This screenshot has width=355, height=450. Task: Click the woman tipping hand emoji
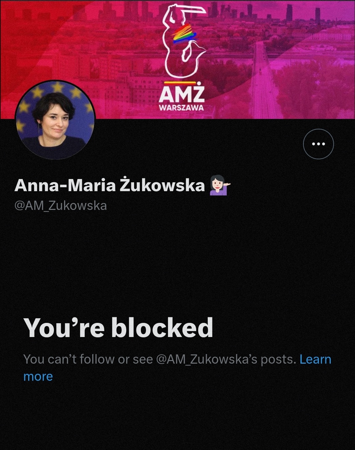click(x=220, y=186)
